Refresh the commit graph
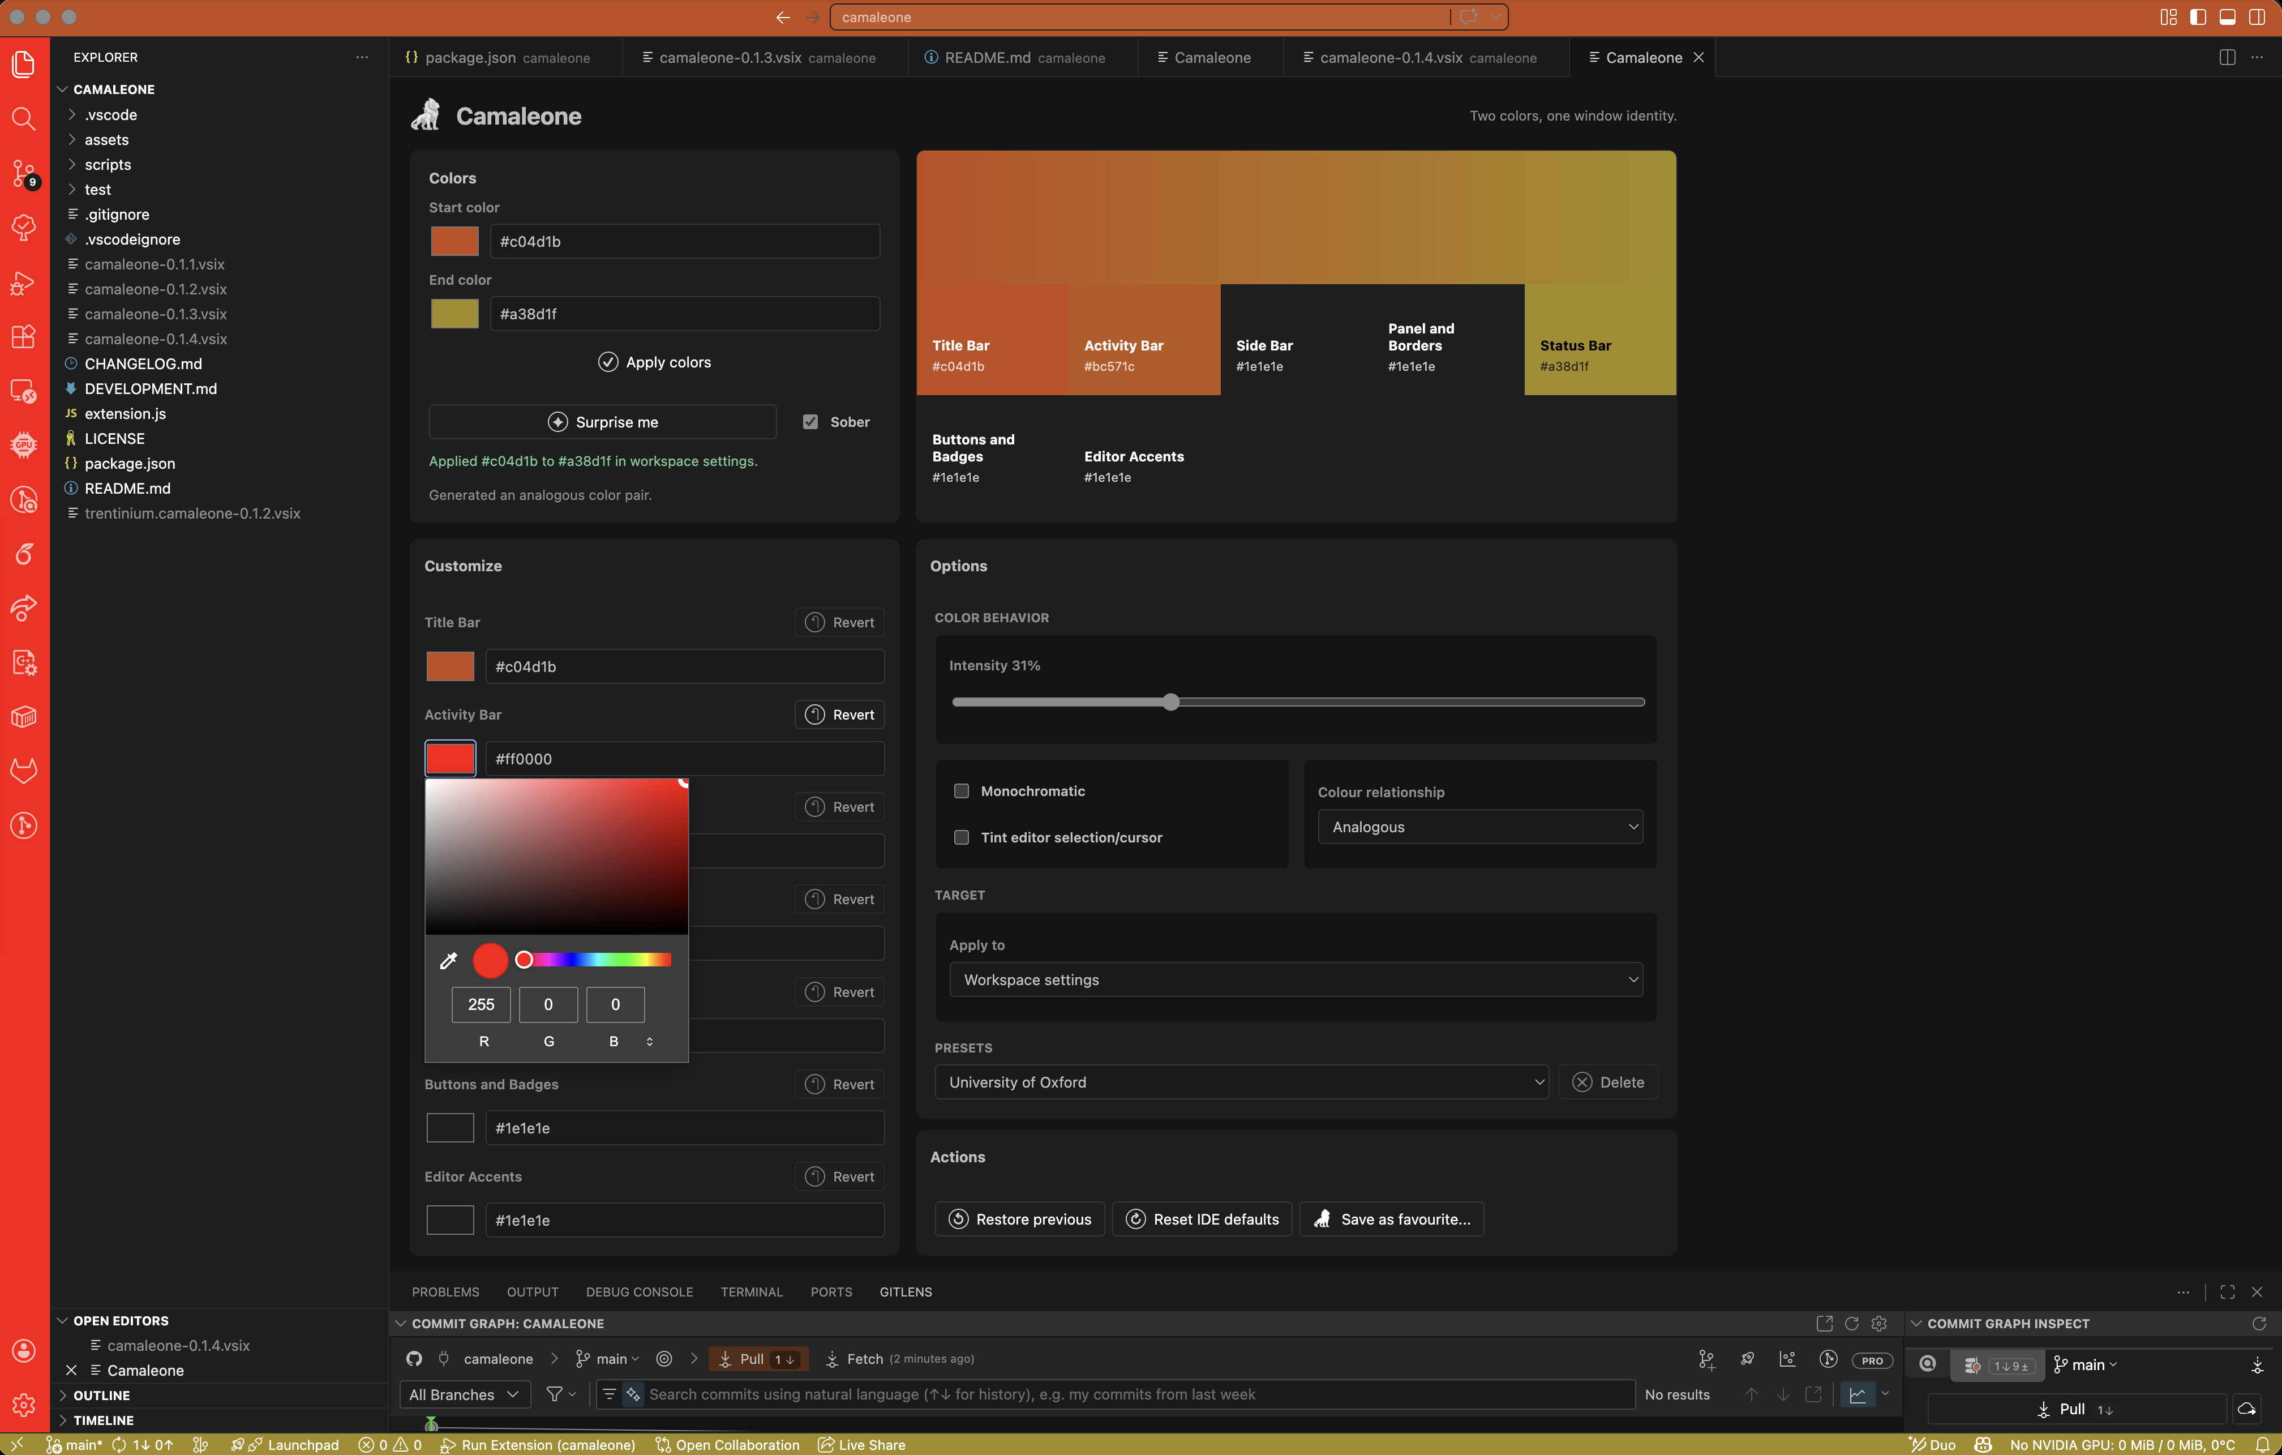The image size is (2282, 1455). pos(1851,1323)
